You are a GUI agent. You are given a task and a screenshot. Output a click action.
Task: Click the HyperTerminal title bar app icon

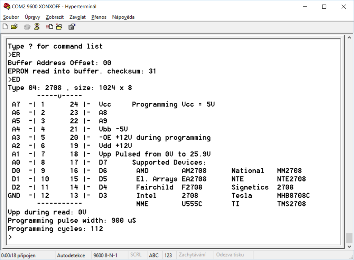(x=6, y=7)
